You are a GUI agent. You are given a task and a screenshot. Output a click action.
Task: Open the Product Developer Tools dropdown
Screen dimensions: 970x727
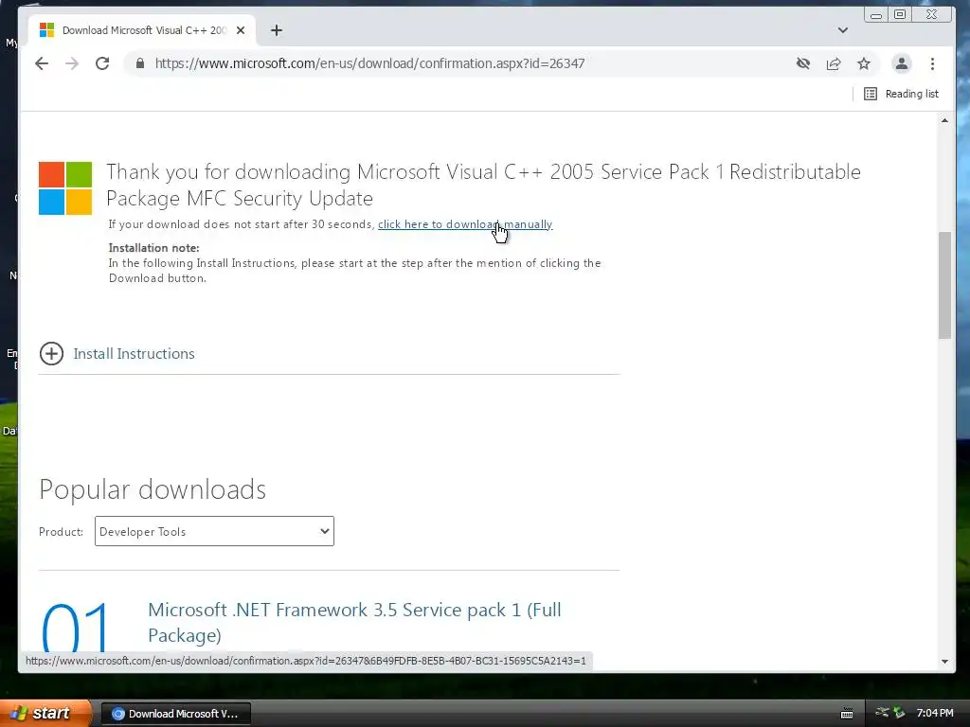click(x=214, y=531)
